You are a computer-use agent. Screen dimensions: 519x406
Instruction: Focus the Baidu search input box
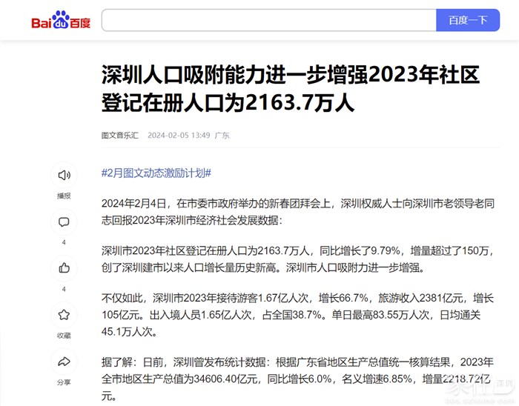(268, 20)
